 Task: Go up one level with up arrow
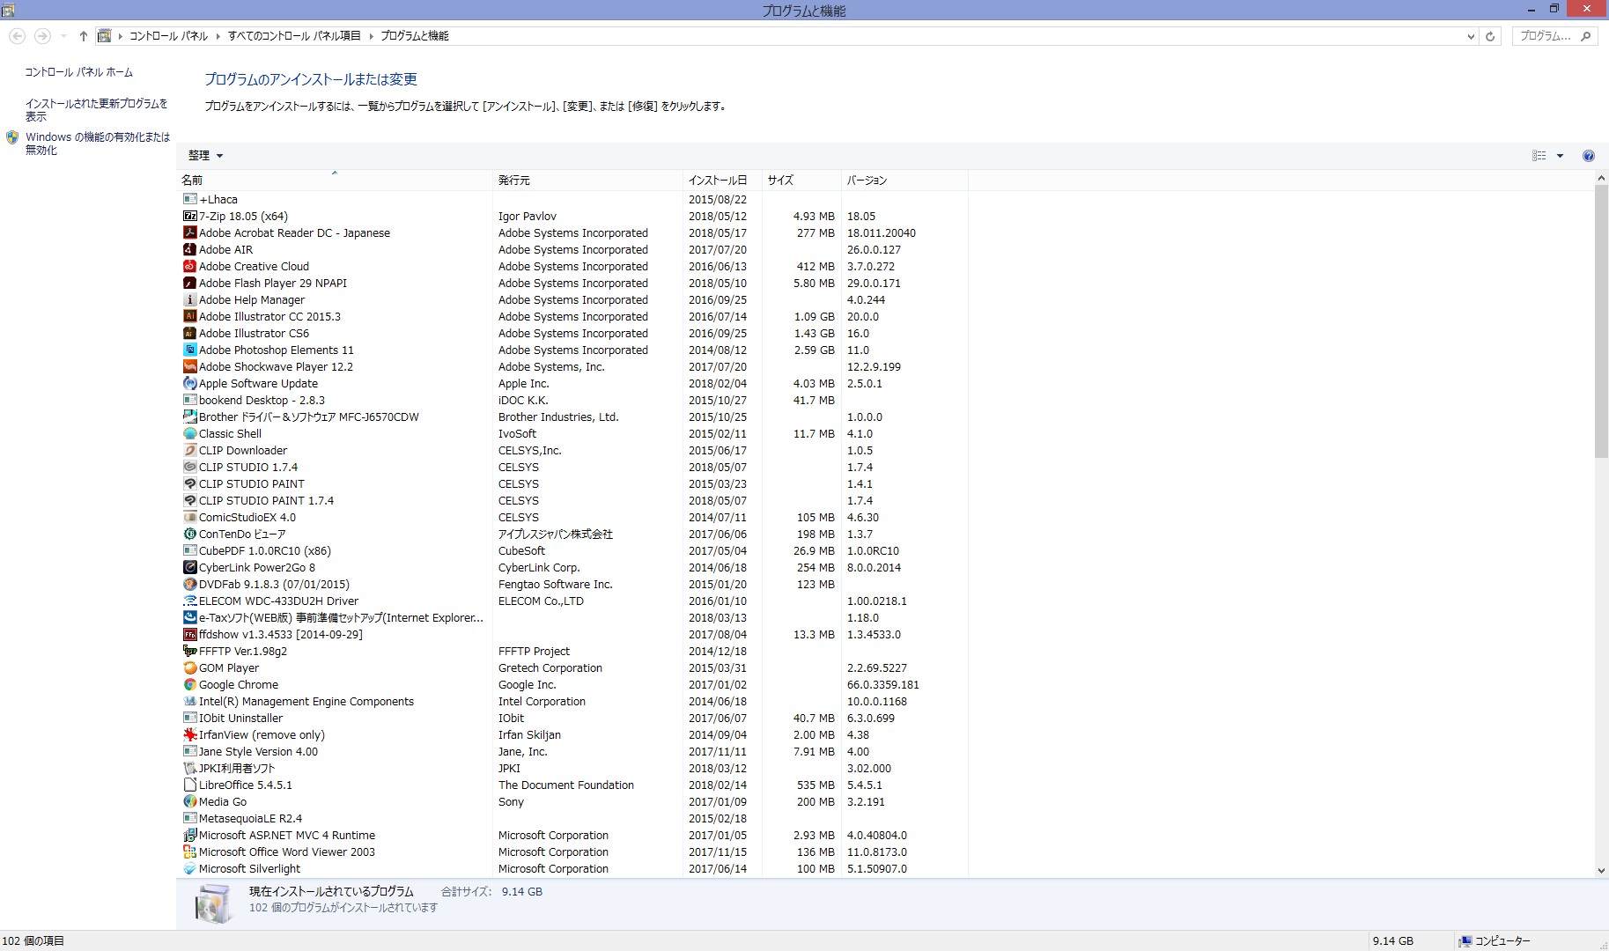coord(83,36)
